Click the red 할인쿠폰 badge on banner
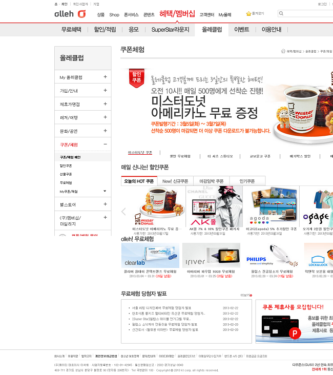The height and width of the screenshot is (375, 333). tap(137, 77)
